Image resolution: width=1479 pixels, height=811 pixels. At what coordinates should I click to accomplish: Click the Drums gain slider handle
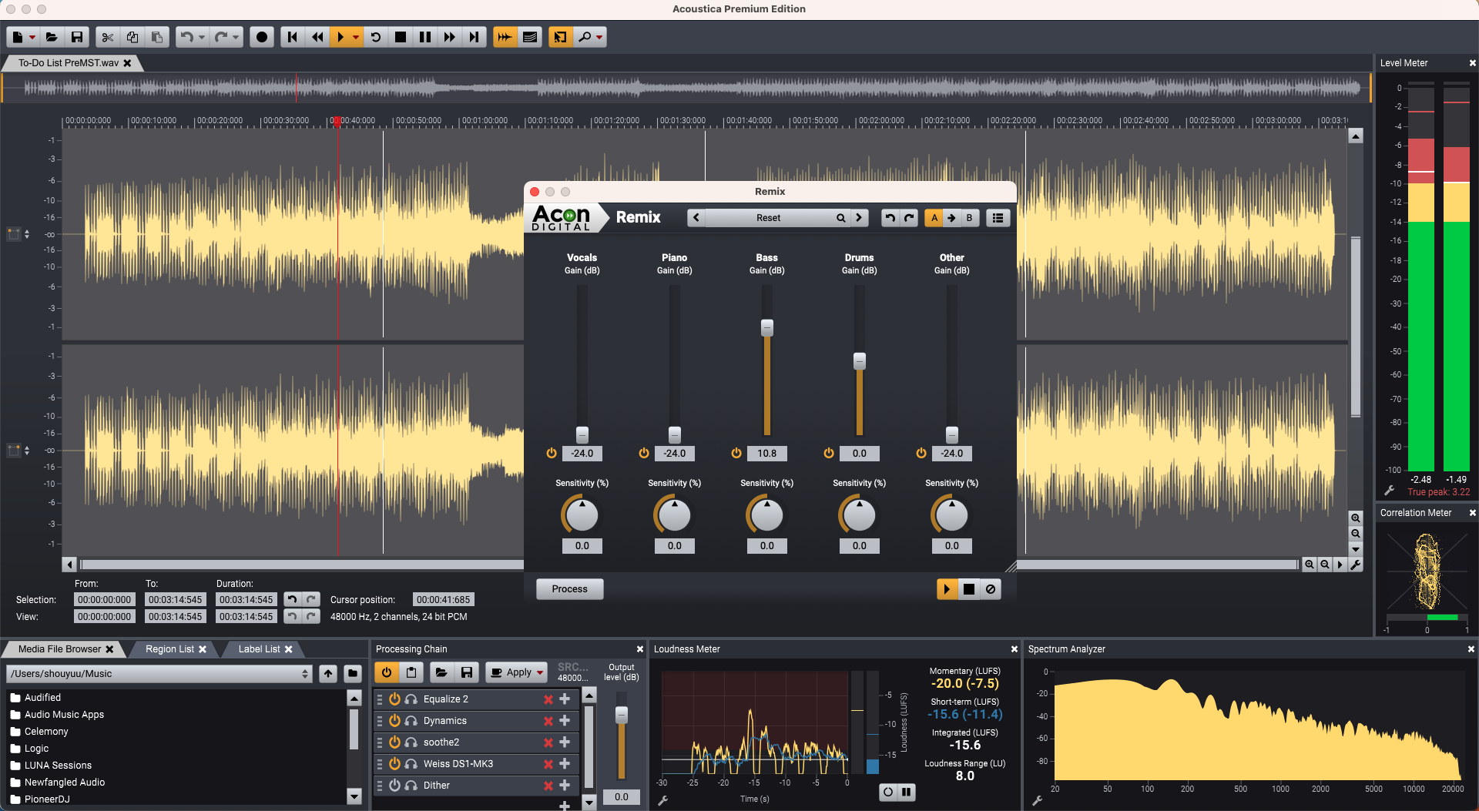860,360
